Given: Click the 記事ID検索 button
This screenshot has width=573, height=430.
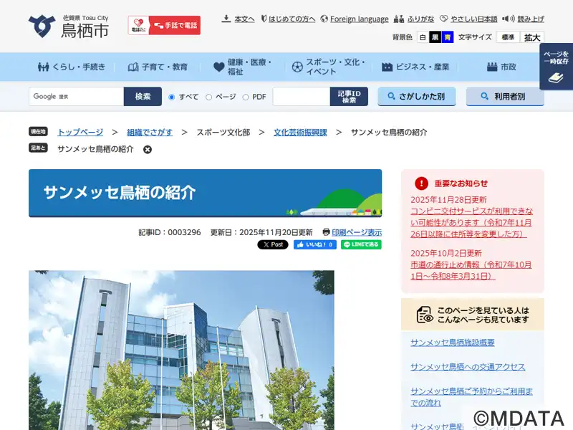Looking at the screenshot, I should tap(349, 97).
